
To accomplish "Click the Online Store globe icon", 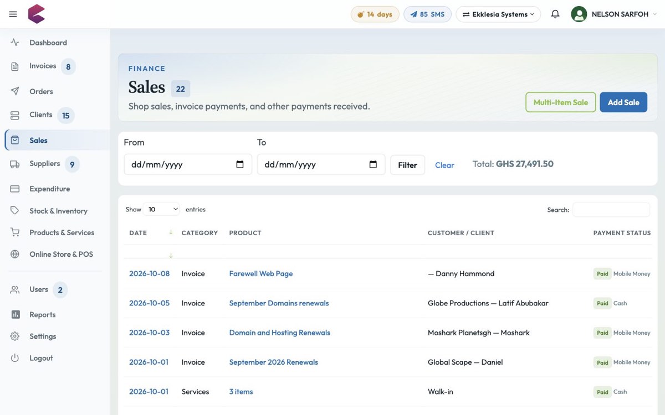I will point(15,254).
